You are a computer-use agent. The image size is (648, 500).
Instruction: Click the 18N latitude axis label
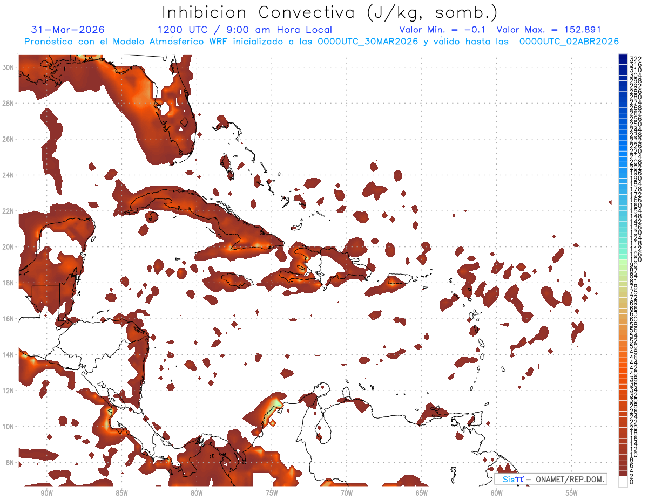coord(9,283)
